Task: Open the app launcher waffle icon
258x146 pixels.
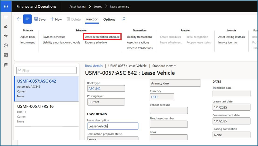Action: coord(6,7)
